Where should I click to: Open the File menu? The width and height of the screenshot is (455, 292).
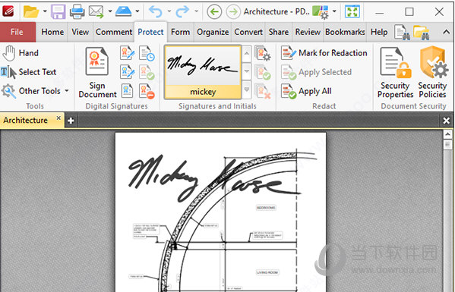point(17,32)
